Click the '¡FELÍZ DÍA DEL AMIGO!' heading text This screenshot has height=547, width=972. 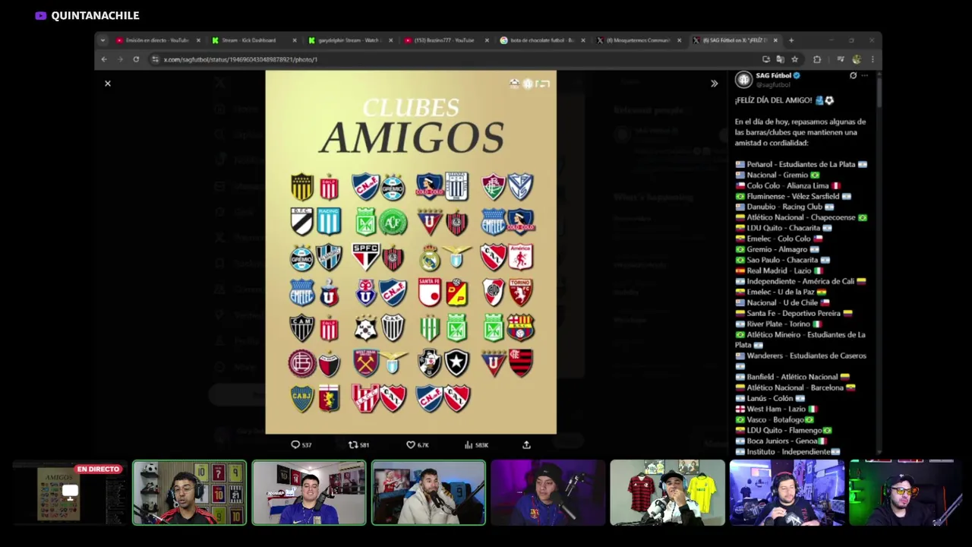click(x=773, y=100)
